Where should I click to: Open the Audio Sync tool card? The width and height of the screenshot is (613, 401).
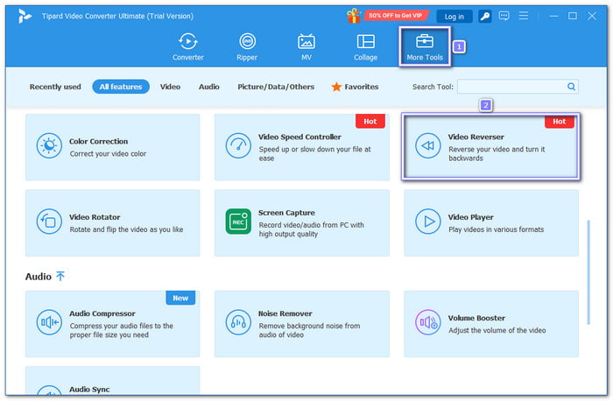pos(113,380)
